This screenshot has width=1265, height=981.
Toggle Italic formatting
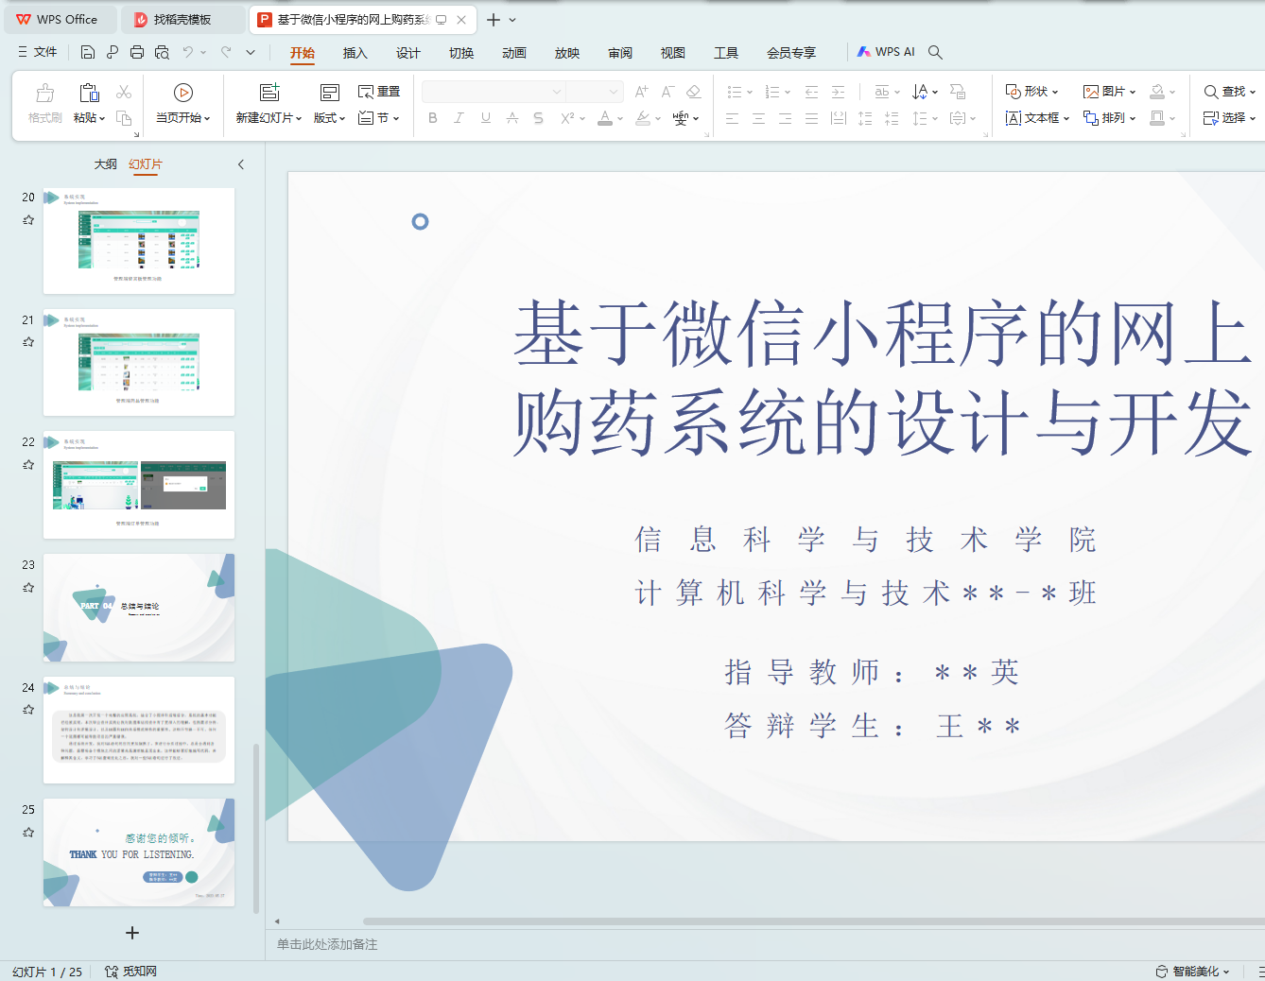[x=459, y=118]
